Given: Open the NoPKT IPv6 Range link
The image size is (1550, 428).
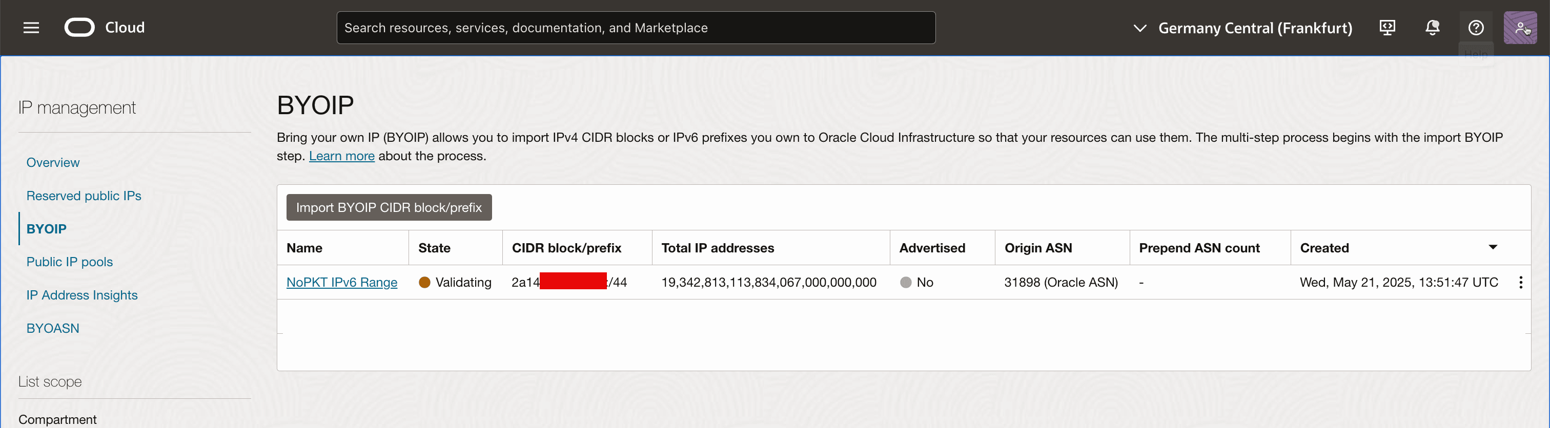Looking at the screenshot, I should tap(342, 283).
